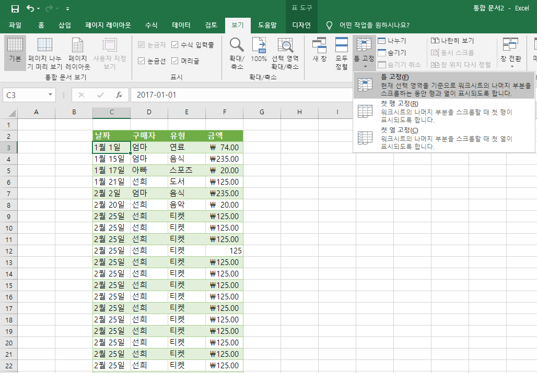Open the undo history dropdown arrow

pyautogui.click(x=38, y=8)
